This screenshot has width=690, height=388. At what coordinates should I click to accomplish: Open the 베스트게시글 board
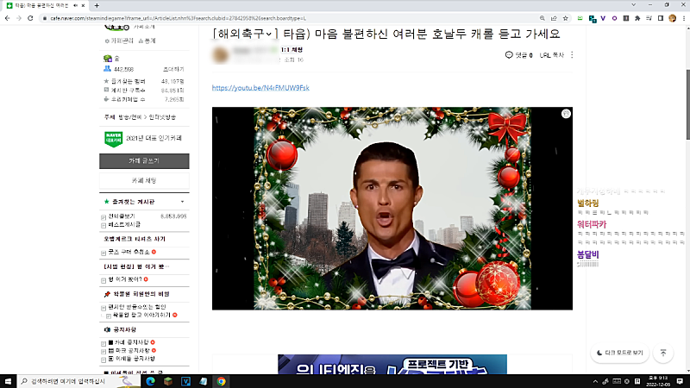124,224
